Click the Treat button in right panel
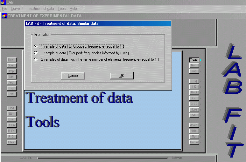The image size is (246, 162). tap(193, 60)
